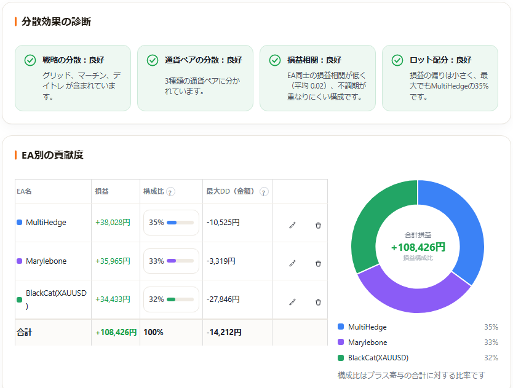
Task: Click 32% value in chart legend
Action: pos(491,358)
